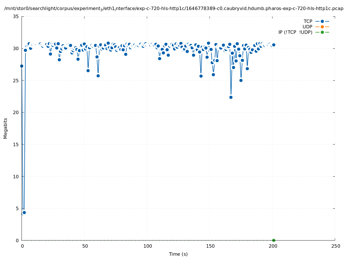
Task: Select the IP (!TCP !UDP) legend label
Action: tap(295, 32)
